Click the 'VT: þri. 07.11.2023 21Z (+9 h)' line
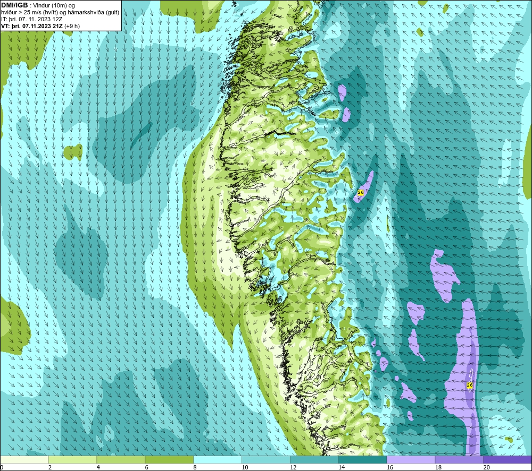The width and height of the screenshot is (532, 471). [x=40, y=26]
